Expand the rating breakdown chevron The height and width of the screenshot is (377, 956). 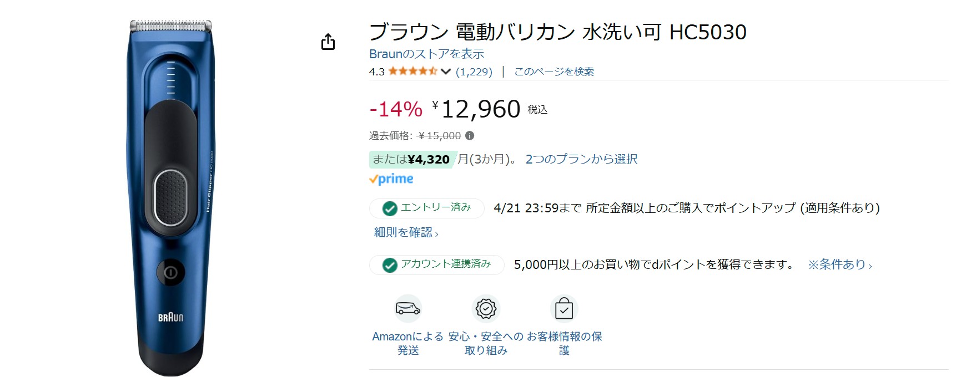pyautogui.click(x=445, y=72)
